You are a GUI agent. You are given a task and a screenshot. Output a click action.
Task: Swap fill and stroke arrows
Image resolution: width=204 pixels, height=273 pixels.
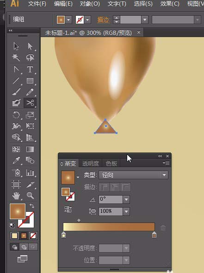(32, 206)
